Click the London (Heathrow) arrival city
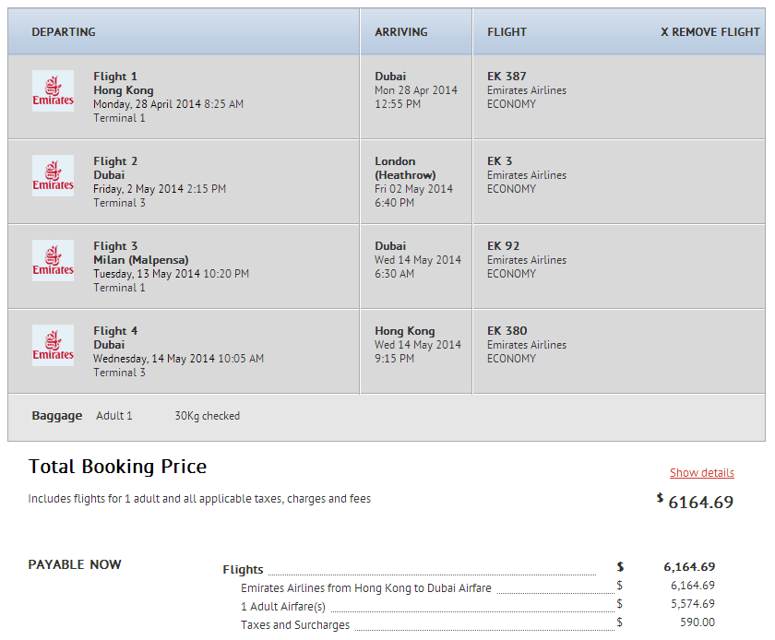 coord(405,168)
